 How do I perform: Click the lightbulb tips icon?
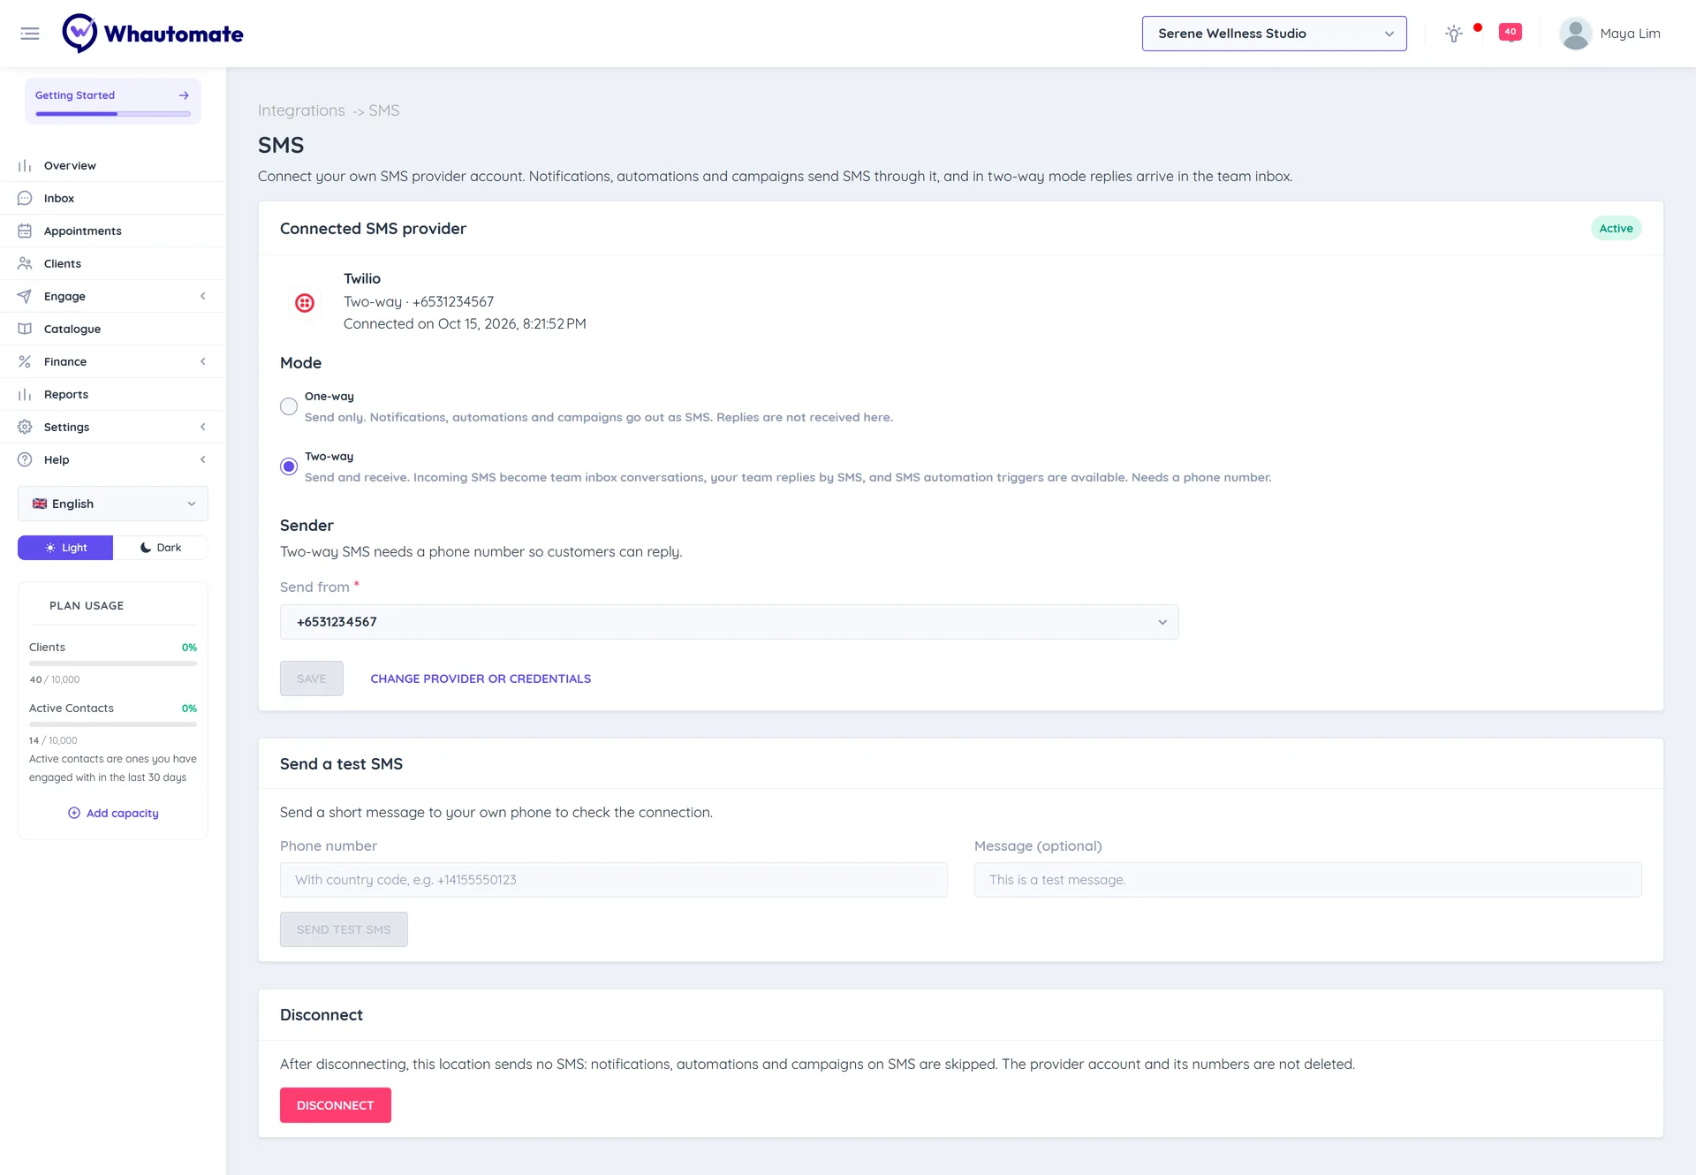[x=1454, y=34]
